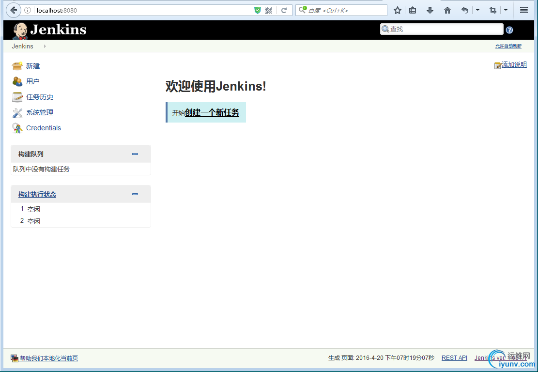Go to browser home icon
The image size is (538, 372).
click(447, 10)
